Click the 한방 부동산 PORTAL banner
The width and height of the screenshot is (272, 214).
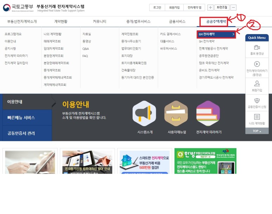click(x=205, y=161)
